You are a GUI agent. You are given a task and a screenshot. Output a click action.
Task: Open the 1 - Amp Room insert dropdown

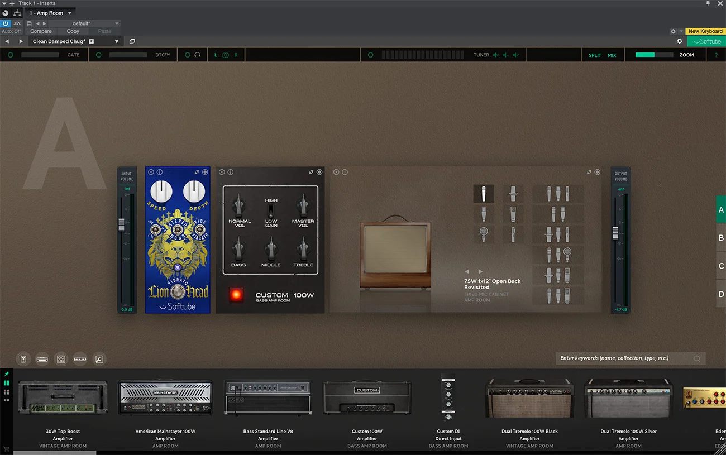51,13
